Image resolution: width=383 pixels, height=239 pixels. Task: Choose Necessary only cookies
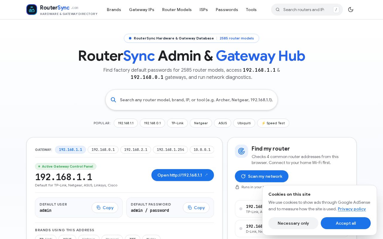293,223
